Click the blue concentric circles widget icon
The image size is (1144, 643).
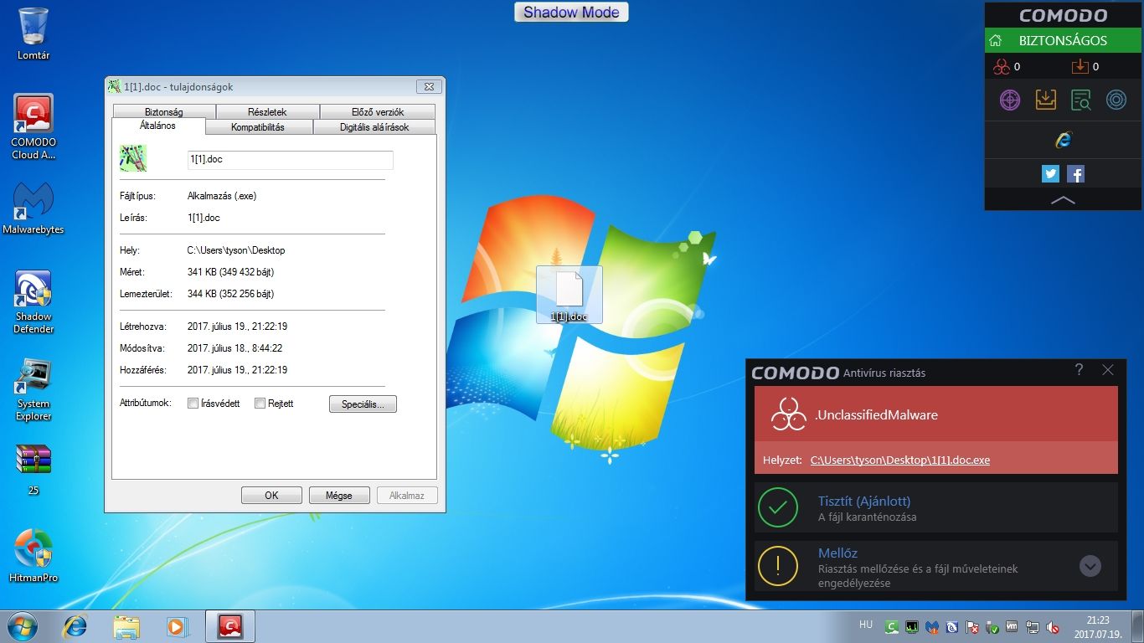tap(1116, 100)
